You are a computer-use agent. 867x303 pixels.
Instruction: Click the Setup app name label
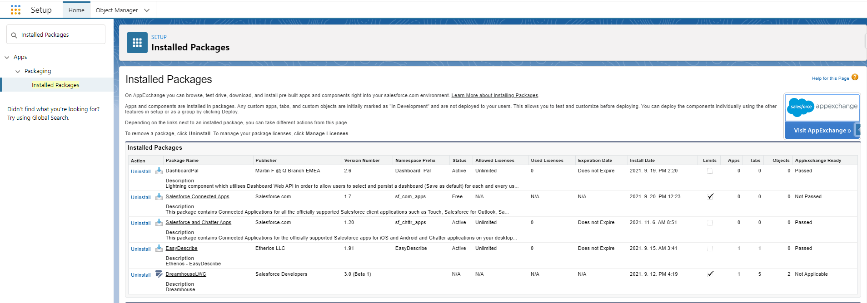41,10
